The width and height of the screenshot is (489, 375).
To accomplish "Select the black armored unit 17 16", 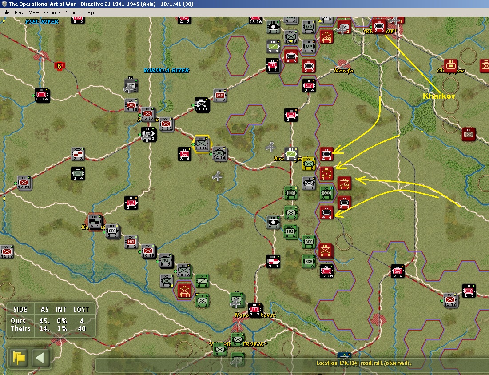I will click(326, 271).
